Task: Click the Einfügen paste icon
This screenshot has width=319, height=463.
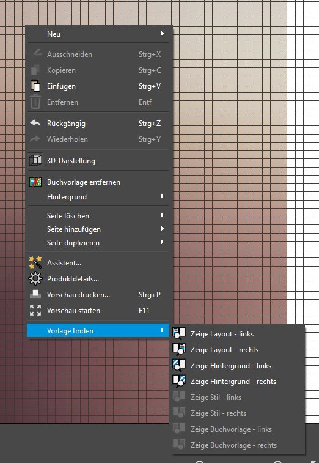Action: (35, 86)
